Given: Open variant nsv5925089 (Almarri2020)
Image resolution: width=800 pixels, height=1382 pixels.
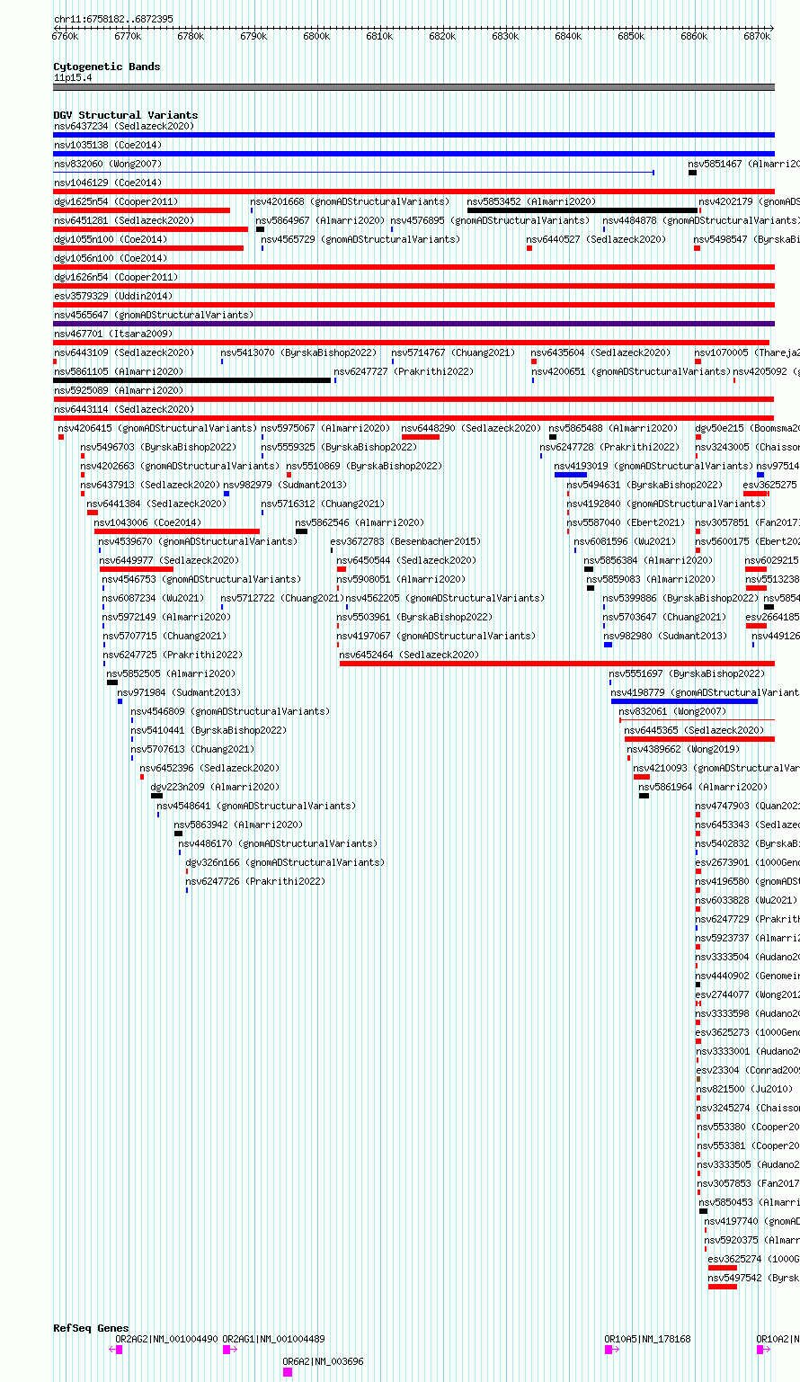Looking at the screenshot, I should (x=119, y=390).
